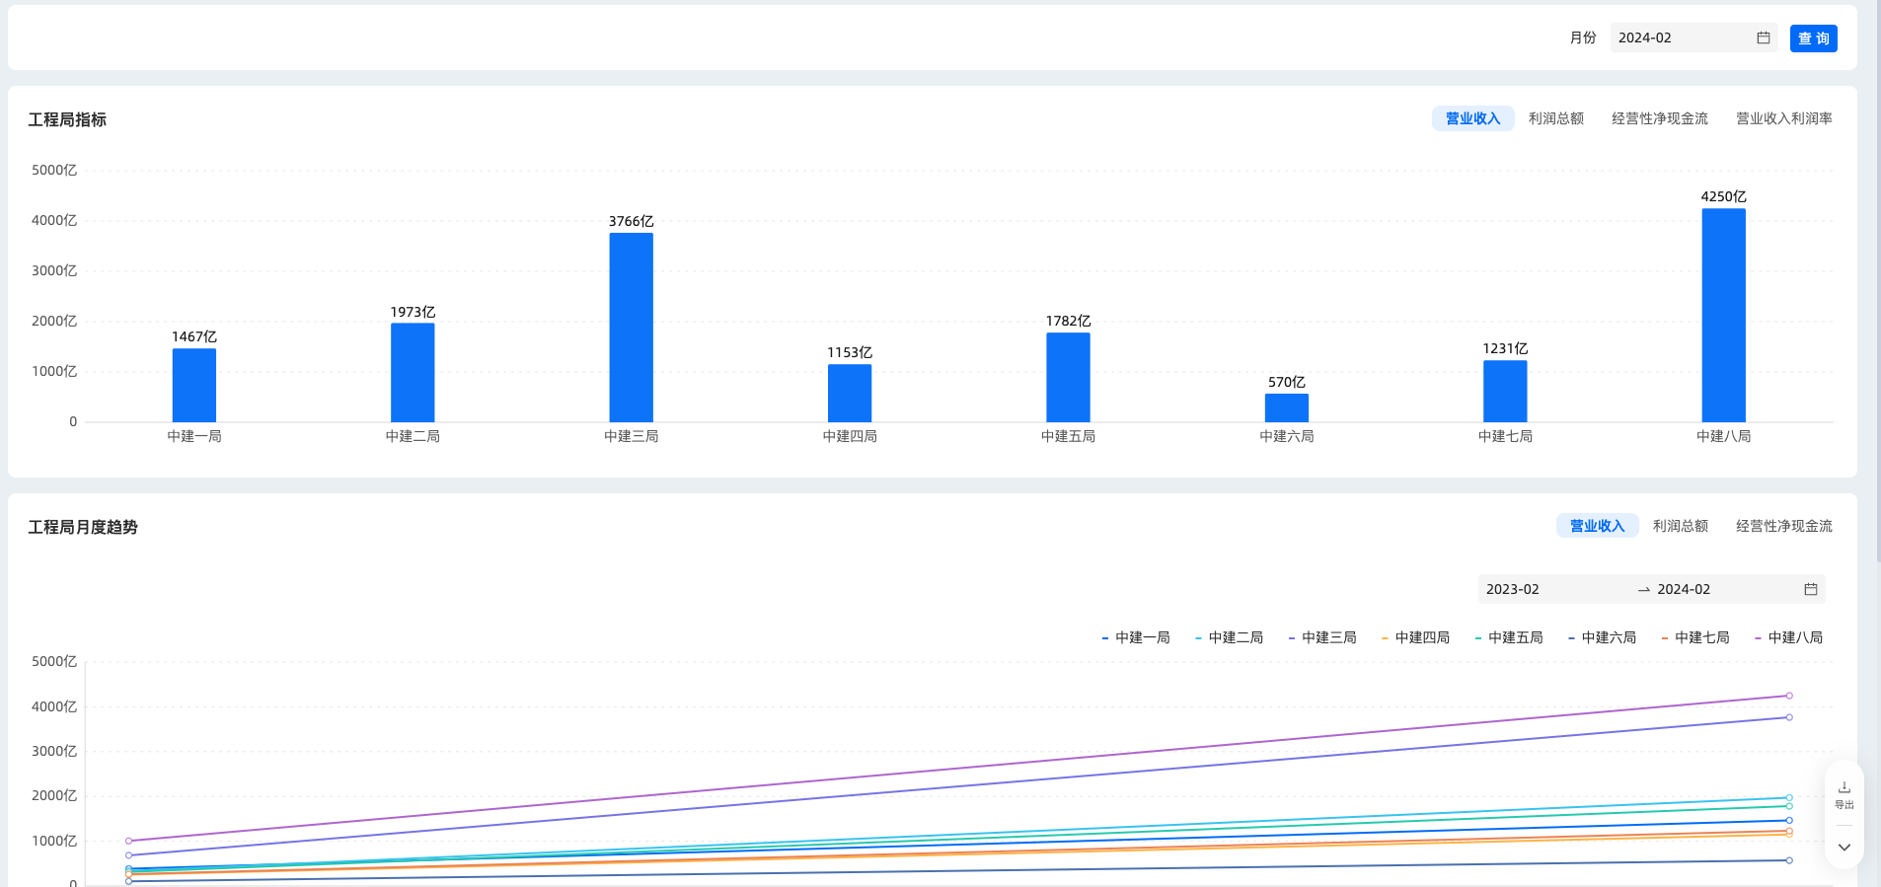Click the 工程局月度趋势 section title
The image size is (1881, 887).
pos(83,527)
